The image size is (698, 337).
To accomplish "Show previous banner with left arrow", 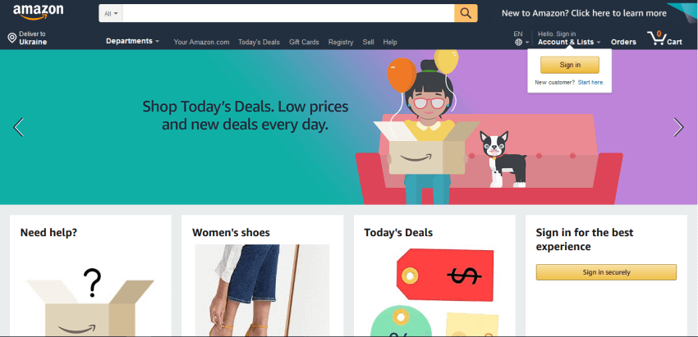I will 18,127.
